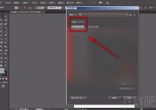Click the large fill color swatch
Viewport: 156px width, 110px height.
pyautogui.click(x=2, y=71)
